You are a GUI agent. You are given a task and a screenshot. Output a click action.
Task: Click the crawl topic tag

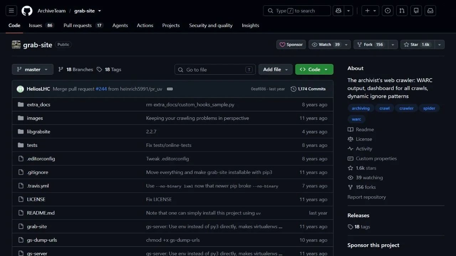(x=384, y=108)
